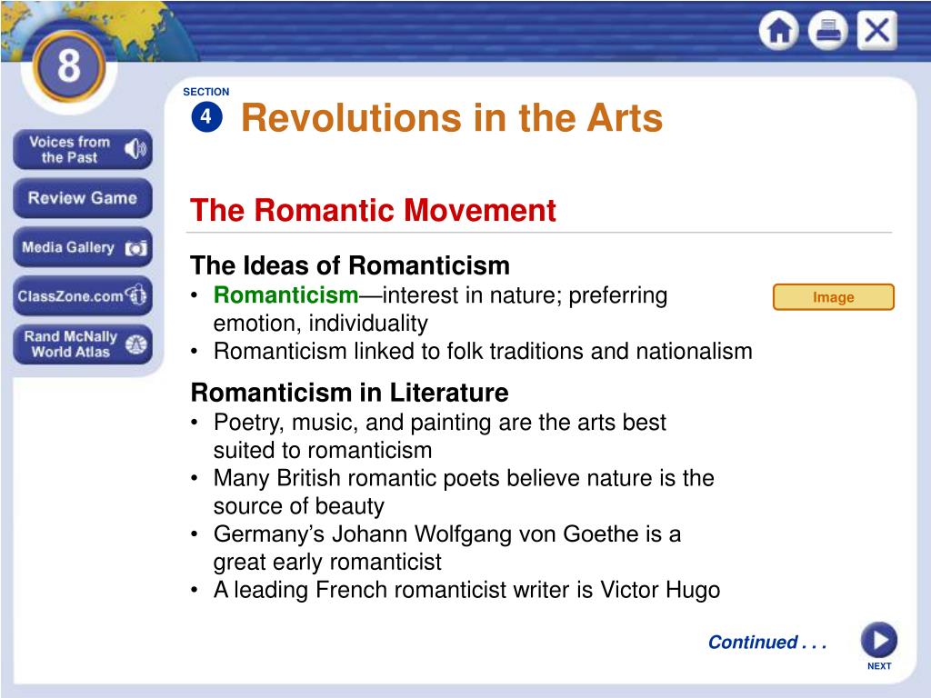Viewport: 931px width, 698px height.
Task: Click the chapter 8 badge
Action: coord(69,66)
